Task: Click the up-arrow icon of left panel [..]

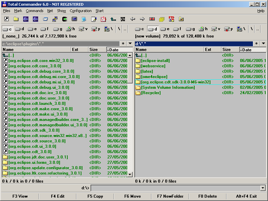Action: [5, 55]
